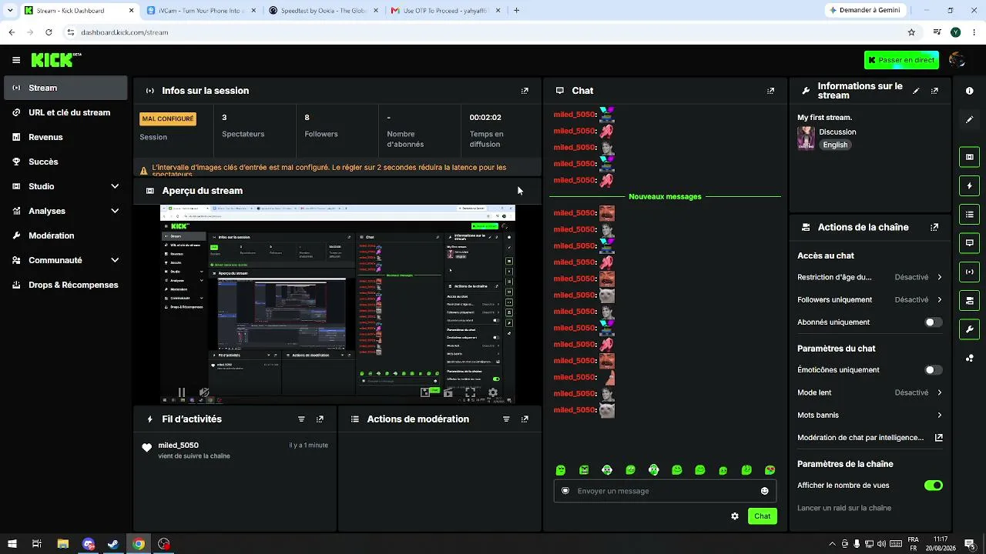Click the Discussion category thumbnail

[x=806, y=138]
